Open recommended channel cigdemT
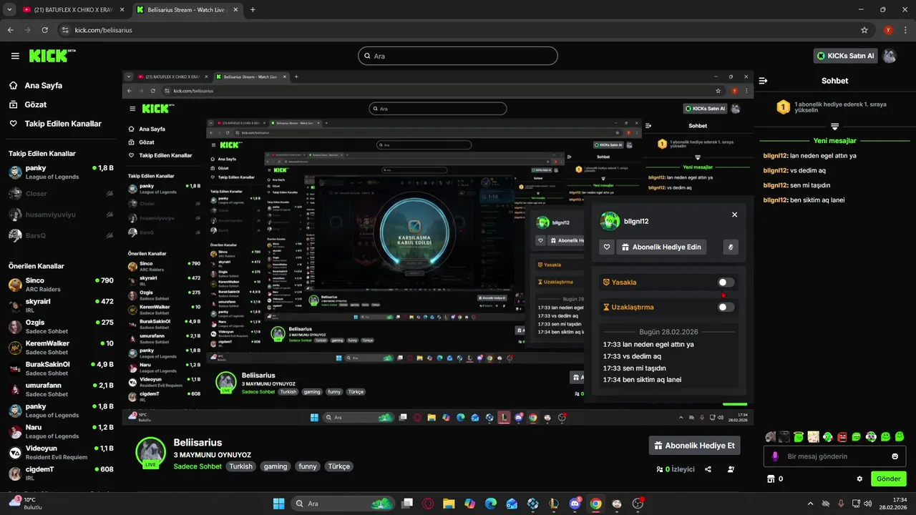Viewport: 916px width, 515px height. [61, 473]
